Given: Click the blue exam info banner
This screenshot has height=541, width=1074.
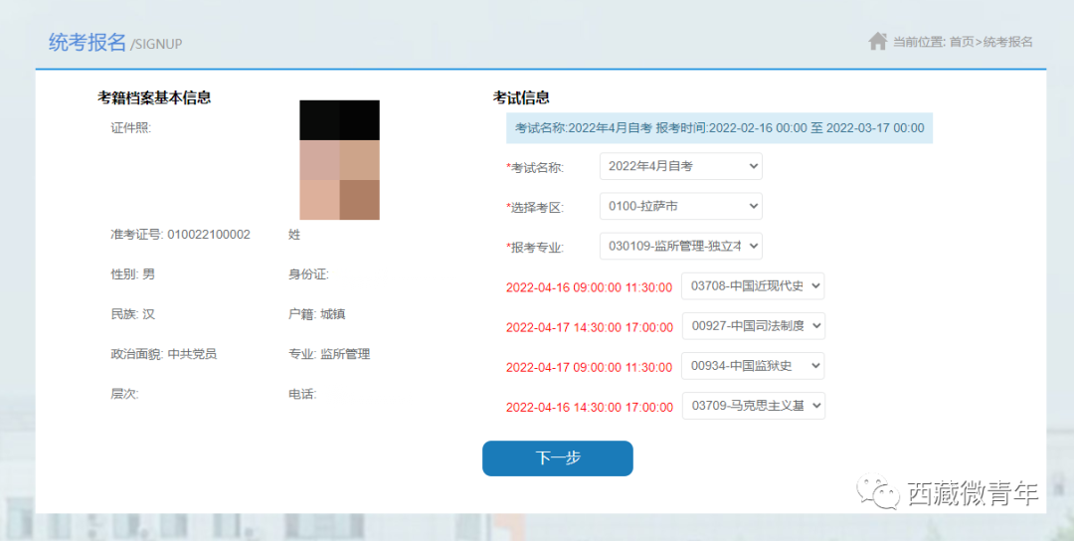Looking at the screenshot, I should (719, 128).
